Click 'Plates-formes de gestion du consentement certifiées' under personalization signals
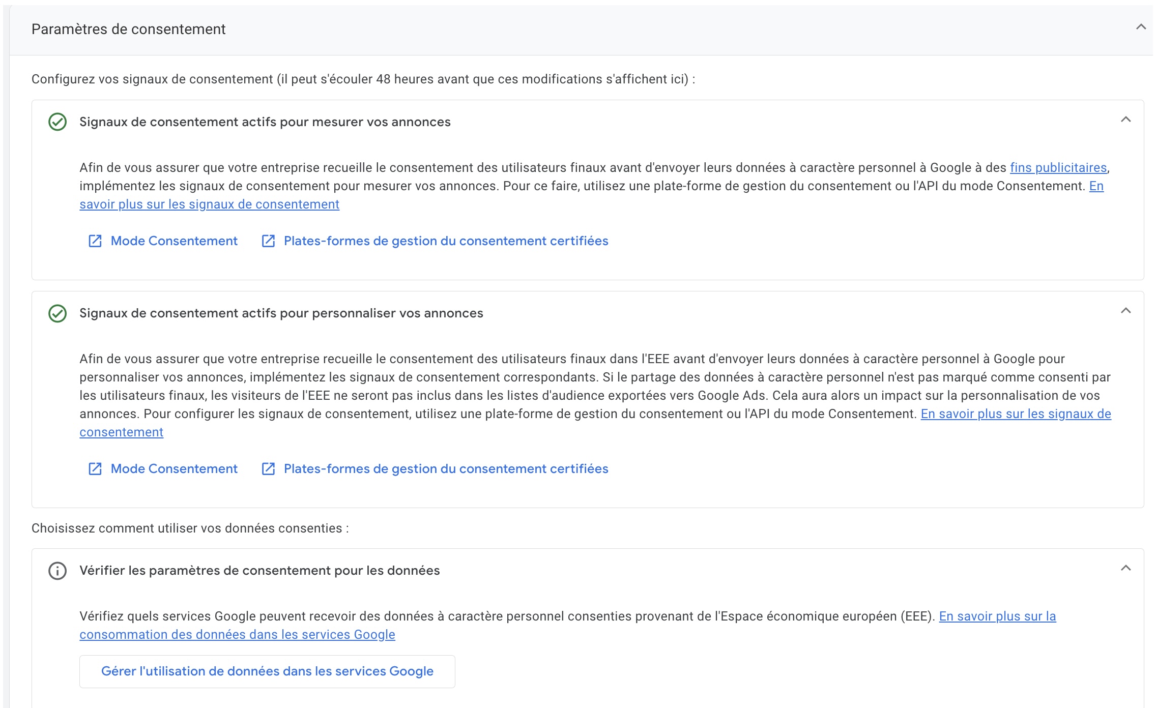The height and width of the screenshot is (708, 1156). point(446,469)
